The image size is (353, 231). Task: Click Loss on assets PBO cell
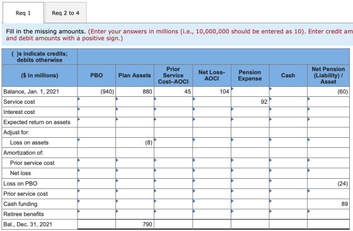pos(96,142)
